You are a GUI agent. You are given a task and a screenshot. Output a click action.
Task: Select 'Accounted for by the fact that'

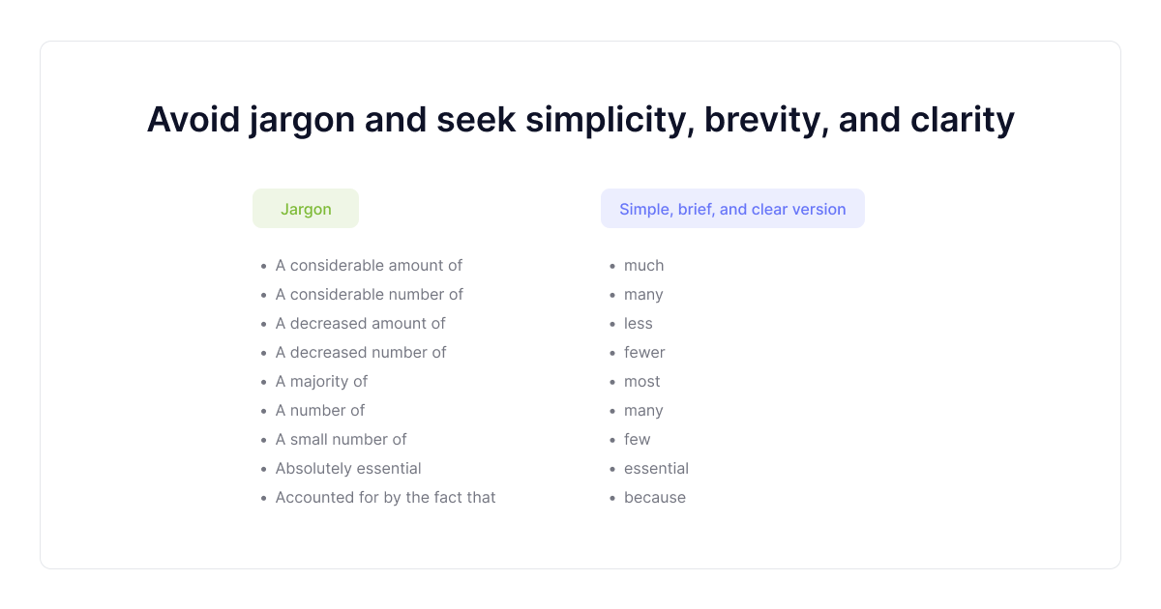click(x=385, y=497)
